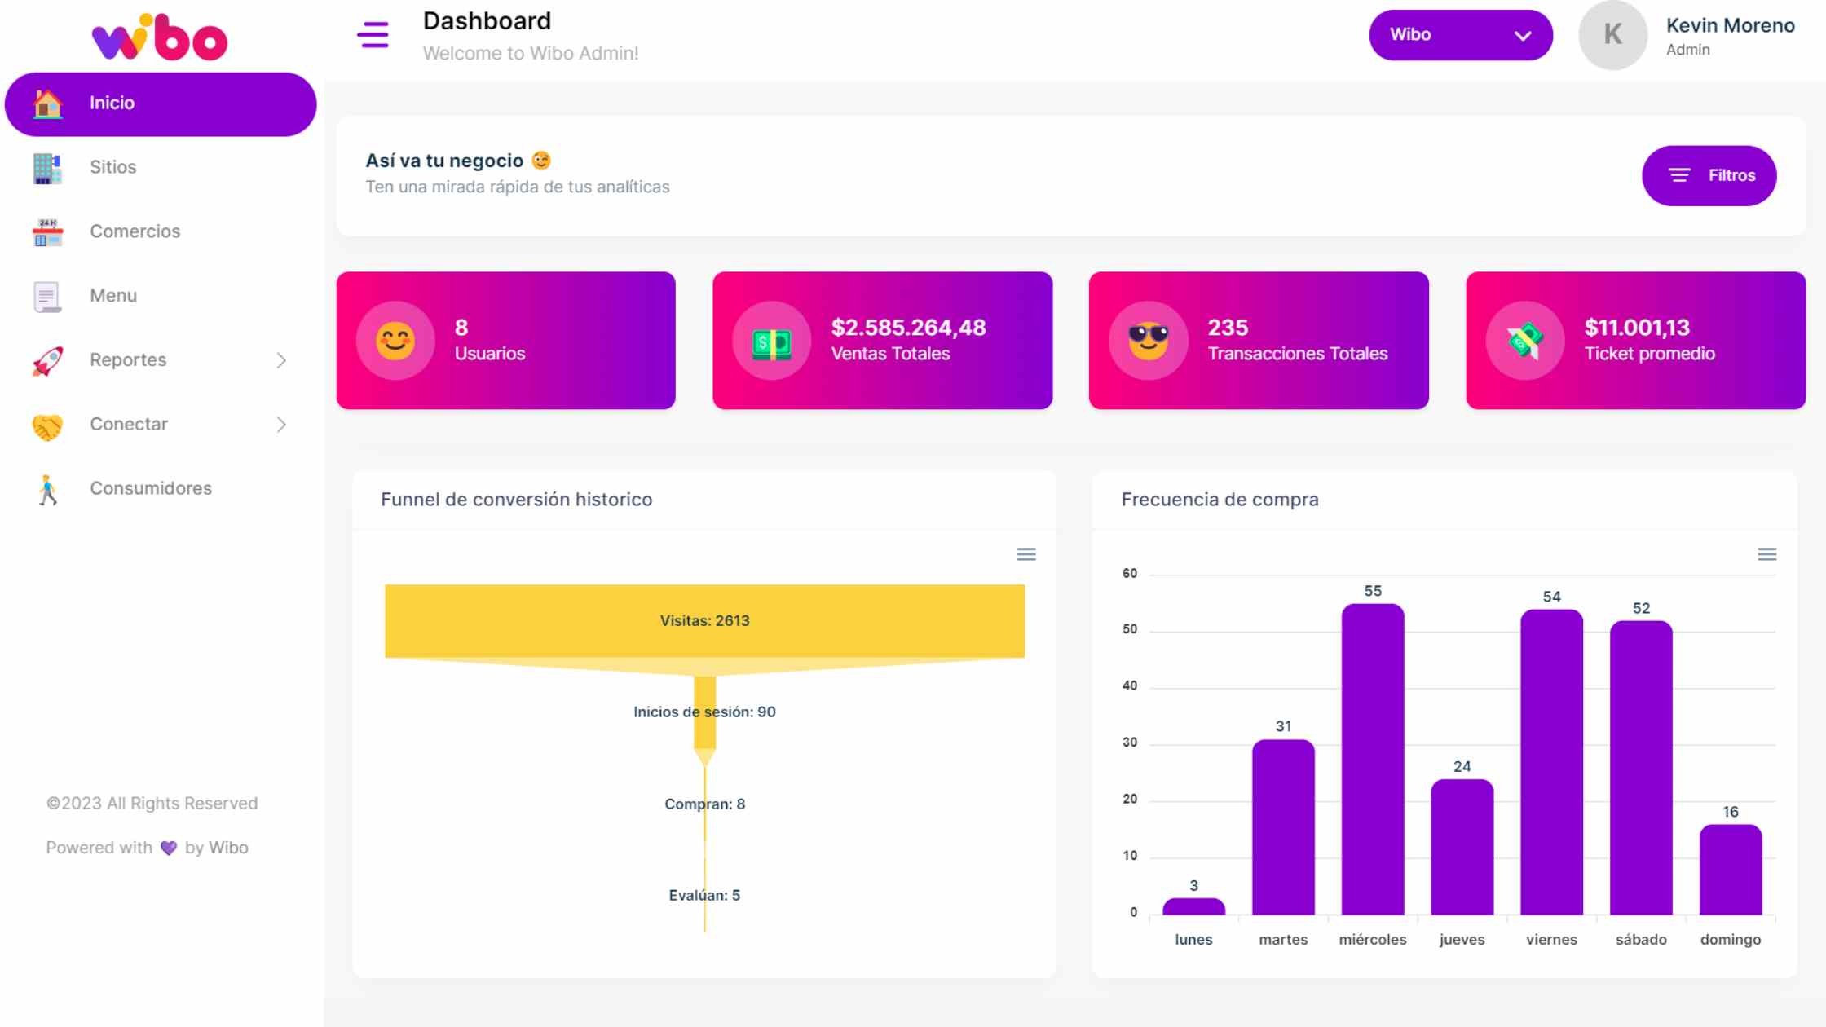Viewport: 1826px width, 1027px height.
Task: Toggle the conversion funnel historic view
Action: coord(1027,554)
